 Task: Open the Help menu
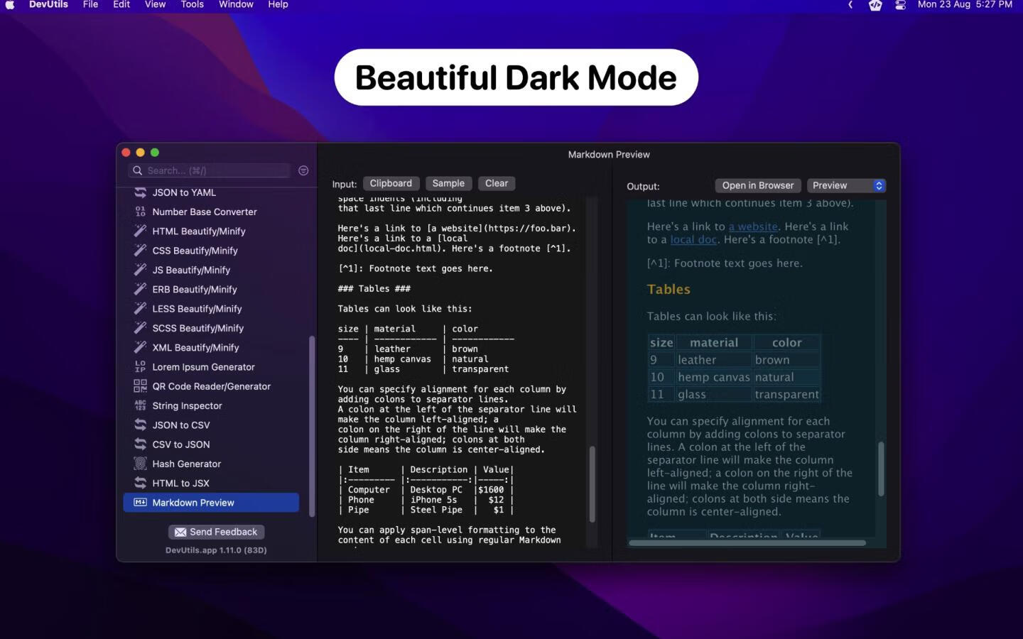[278, 4]
